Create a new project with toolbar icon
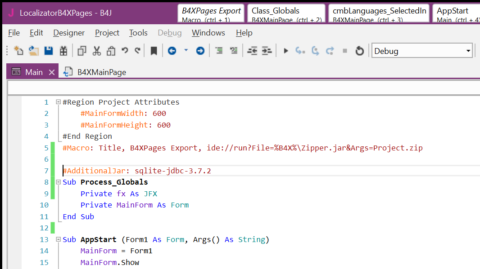This screenshot has width=480, height=269. coord(18,51)
